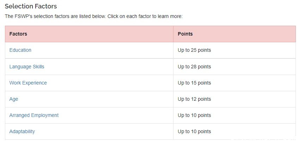Viewport: 298px width, 143px height.
Task: Click the Selection Factors heading
Action: [x=31, y=6]
